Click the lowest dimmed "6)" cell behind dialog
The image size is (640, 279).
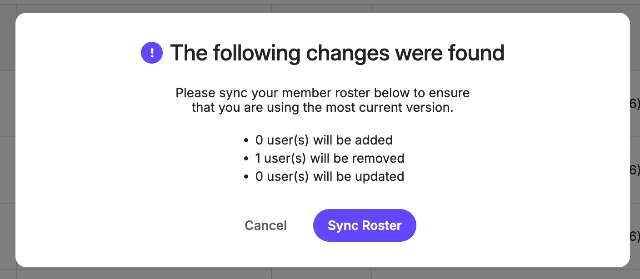[635, 236]
